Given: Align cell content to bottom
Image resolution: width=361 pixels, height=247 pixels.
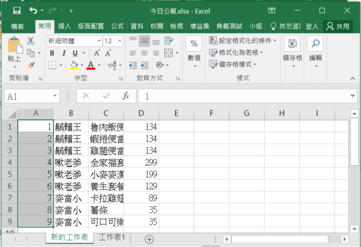Looking at the screenshot, I should pos(156,41).
